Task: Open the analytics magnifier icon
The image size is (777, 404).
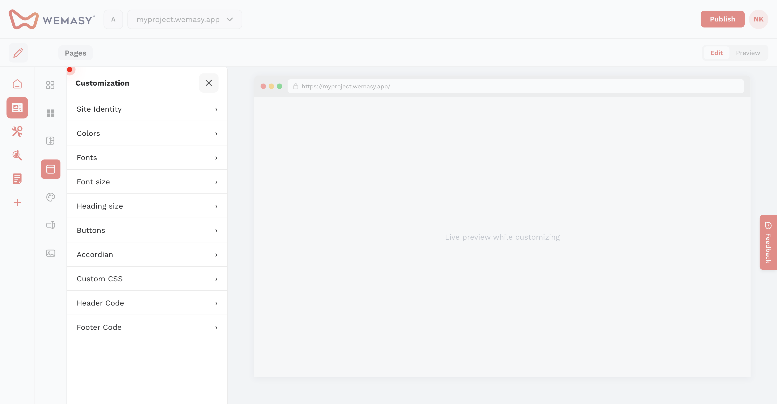Action: click(17, 155)
